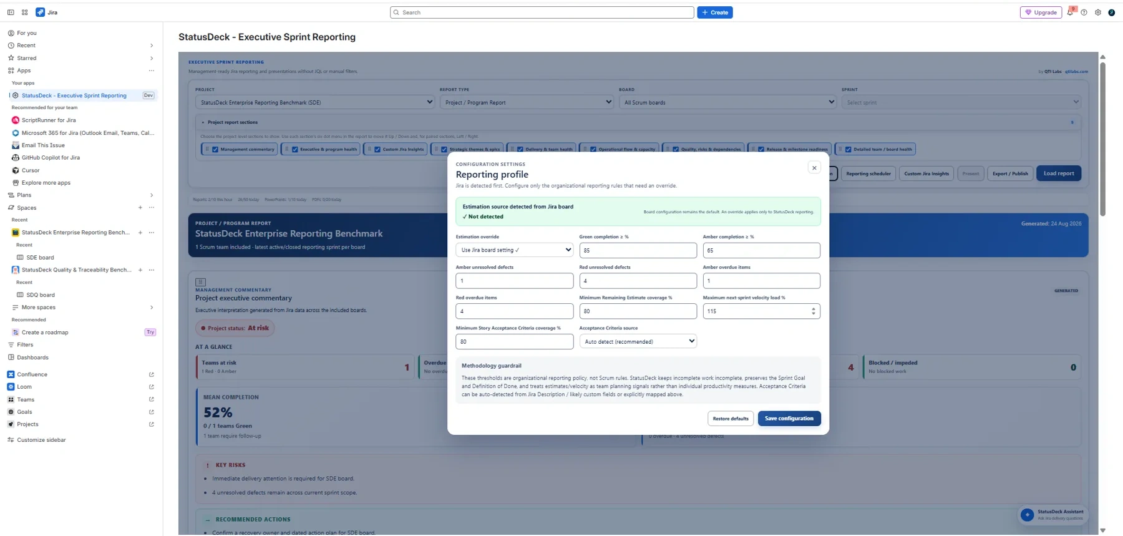The image size is (1123, 536).
Task: Click Reporting scheduler button
Action: click(x=868, y=173)
